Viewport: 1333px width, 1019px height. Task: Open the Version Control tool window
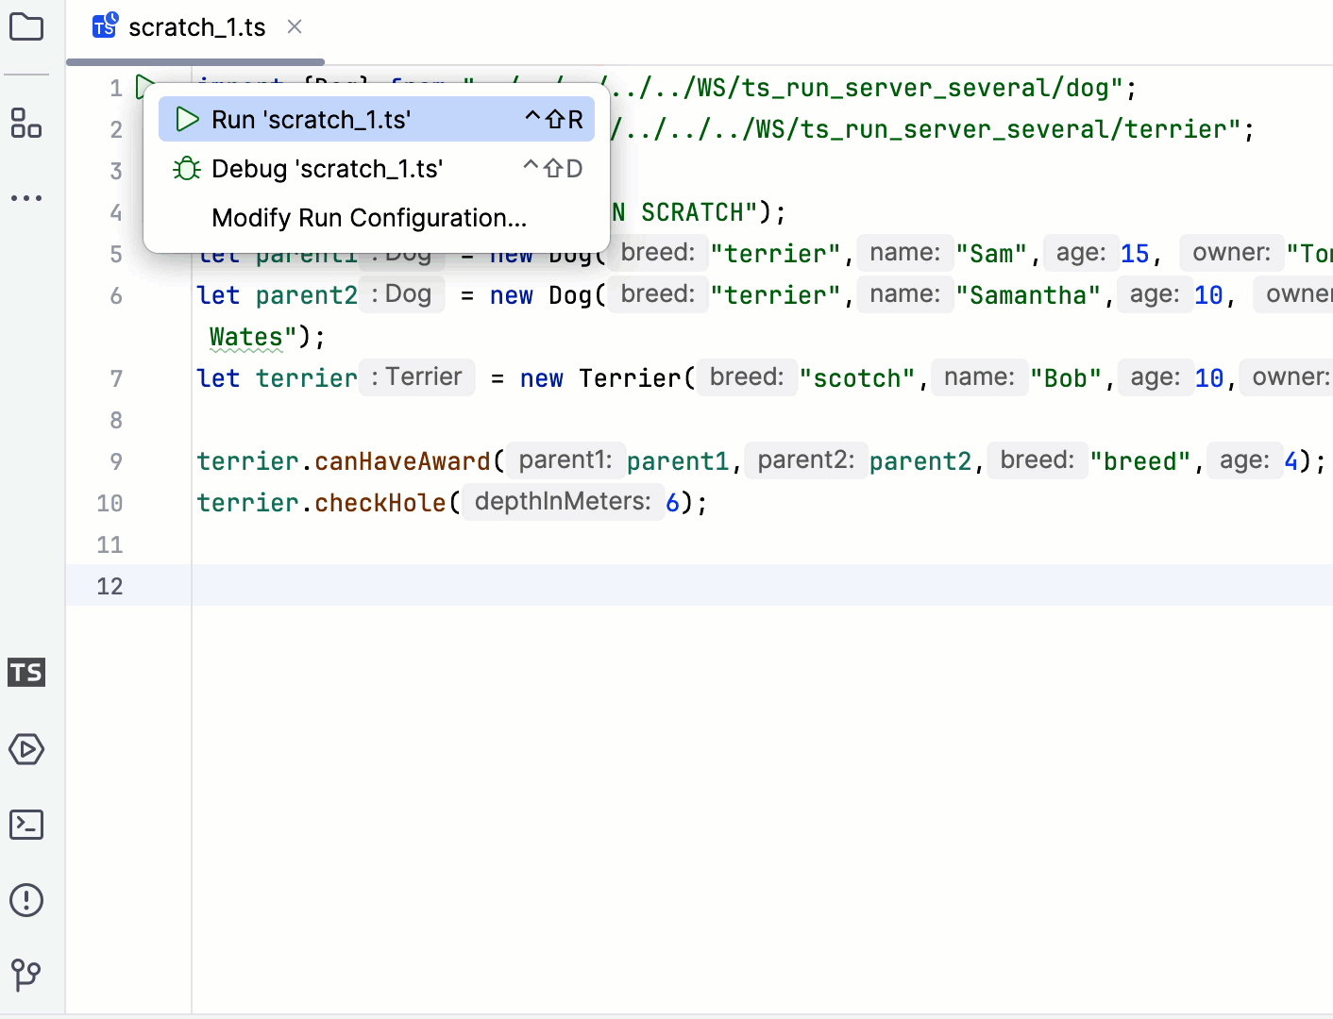[x=25, y=975]
